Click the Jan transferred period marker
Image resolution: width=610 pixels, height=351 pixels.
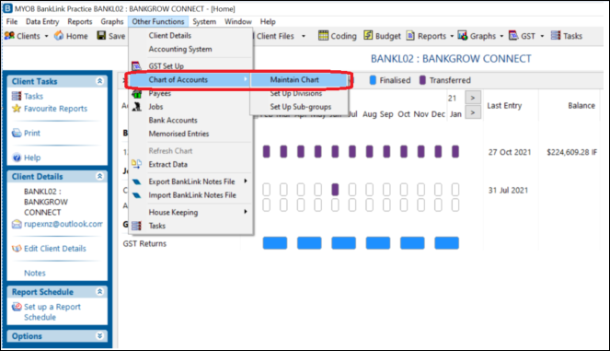pyautogui.click(x=455, y=151)
